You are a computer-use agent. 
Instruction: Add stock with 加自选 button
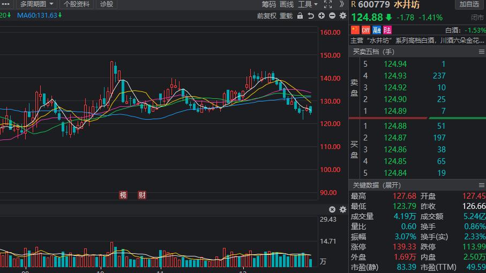click(469, 4)
